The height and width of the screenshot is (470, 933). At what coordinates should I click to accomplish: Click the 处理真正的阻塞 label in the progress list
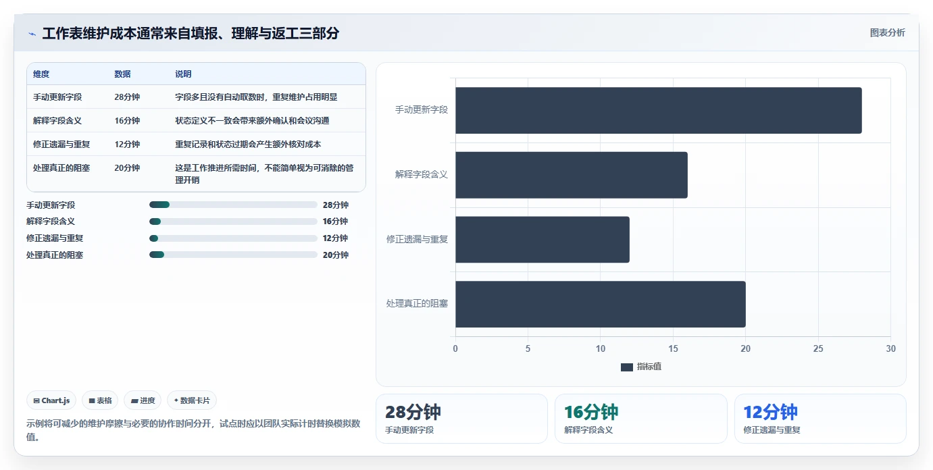[x=55, y=255]
